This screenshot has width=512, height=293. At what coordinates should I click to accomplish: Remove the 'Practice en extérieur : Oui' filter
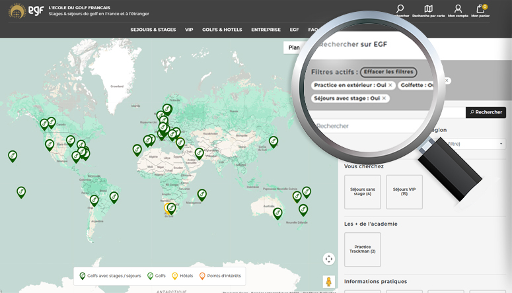pyautogui.click(x=390, y=85)
